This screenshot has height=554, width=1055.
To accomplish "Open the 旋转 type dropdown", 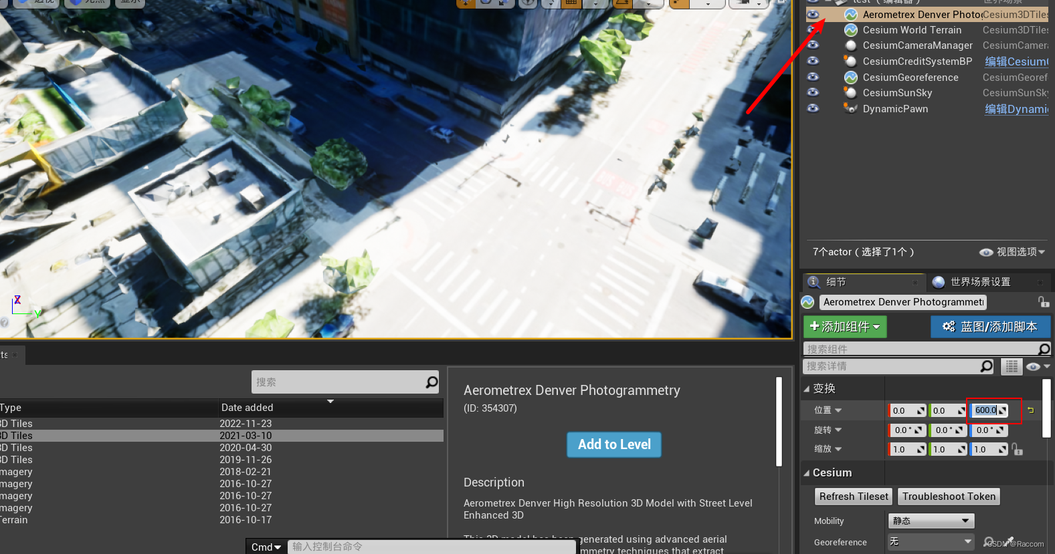I will pos(838,430).
